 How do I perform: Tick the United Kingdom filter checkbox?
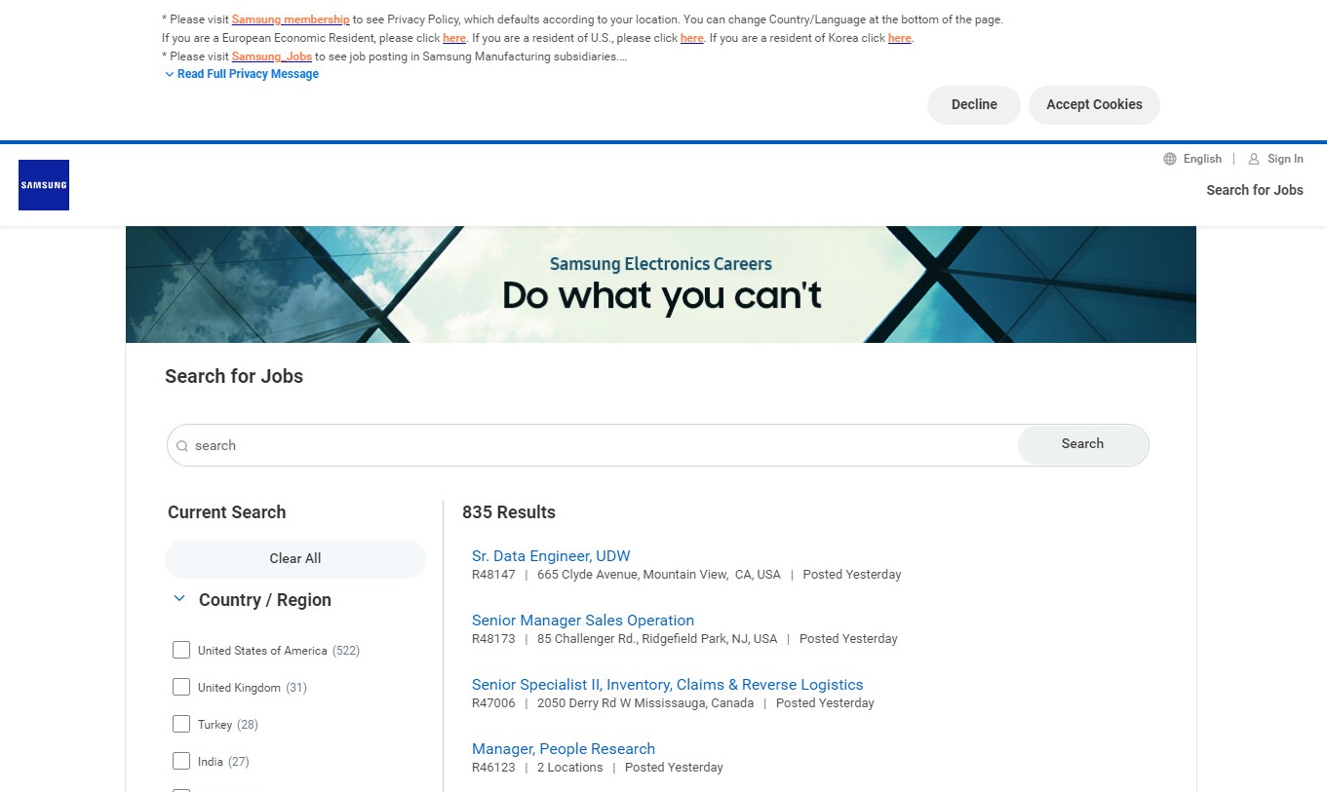(x=181, y=687)
